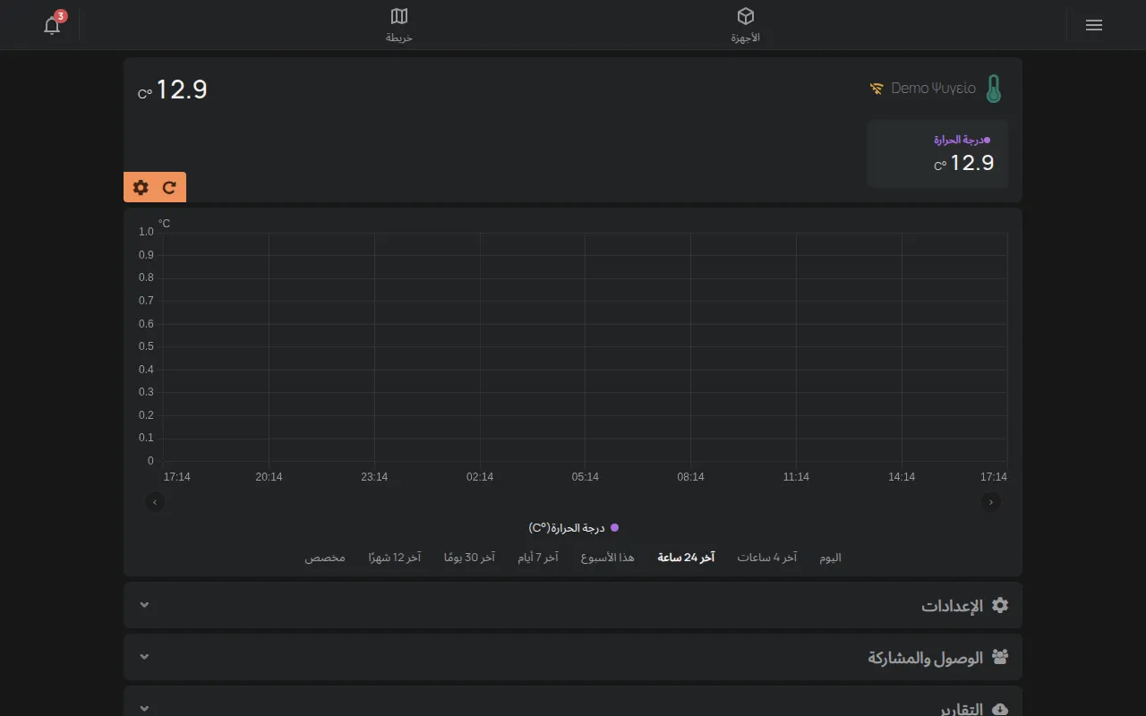Screen dimensions: 1146x716
Task: Refresh chart data with the orange reload icon
Action: (169, 187)
